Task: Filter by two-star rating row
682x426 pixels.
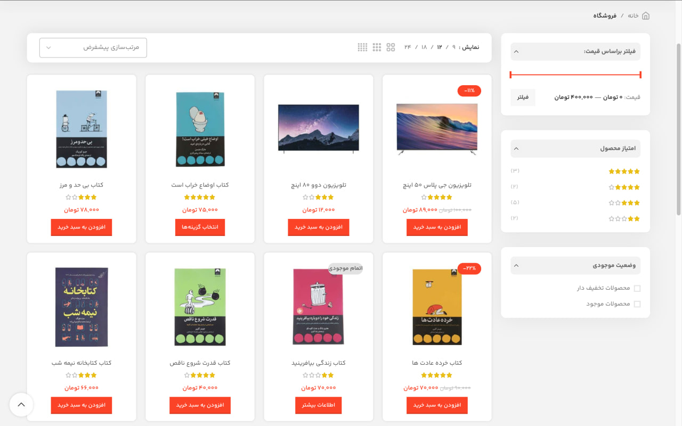Action: click(x=624, y=219)
